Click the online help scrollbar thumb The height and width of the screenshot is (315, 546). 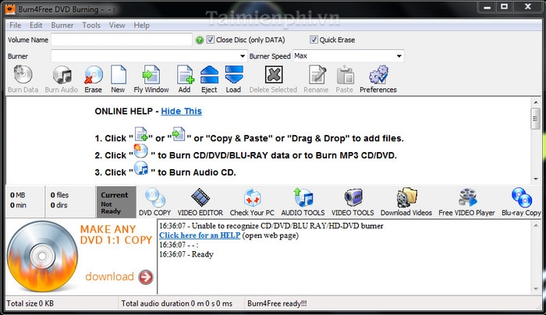pyautogui.click(x=536, y=119)
